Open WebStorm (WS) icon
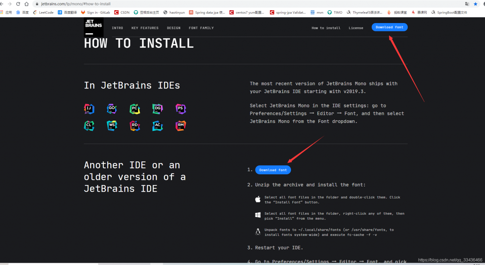Viewport: 485px width, 265px height. coord(112,126)
